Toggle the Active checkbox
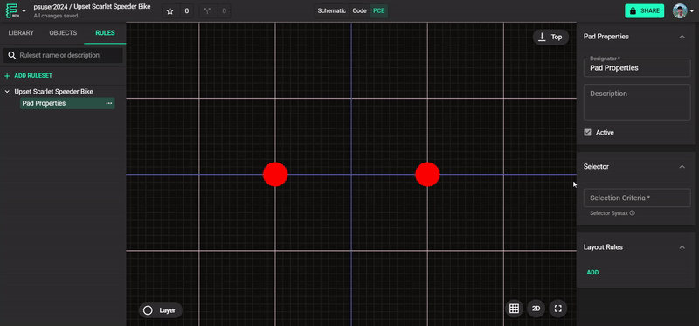 click(x=587, y=133)
